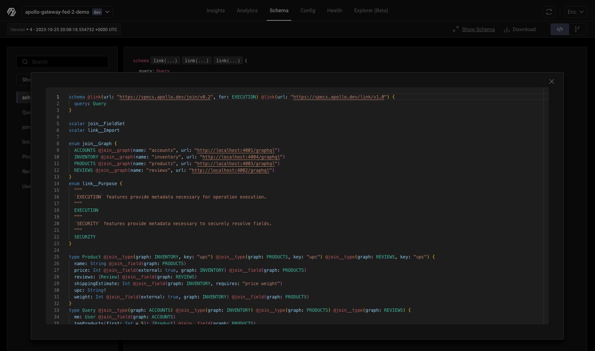Click 'reviews: [Review]' field on line 28

(97, 277)
